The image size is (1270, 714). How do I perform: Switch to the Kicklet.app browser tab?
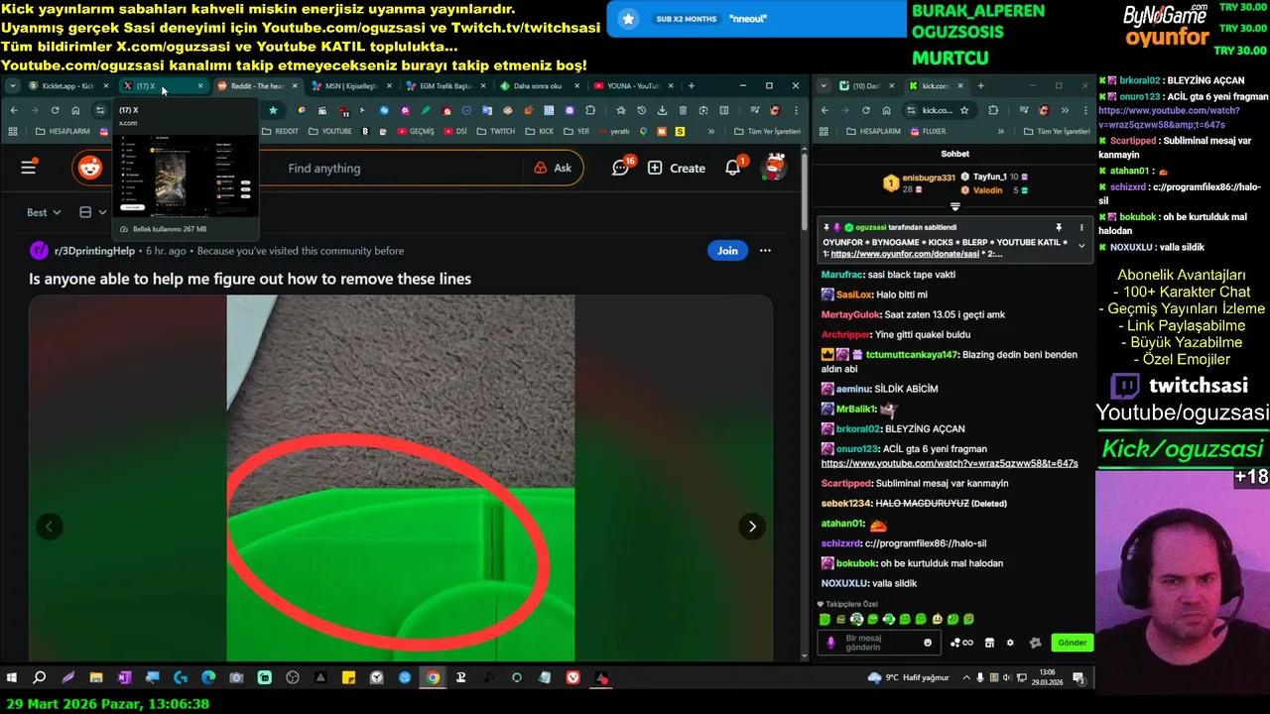tap(67, 86)
